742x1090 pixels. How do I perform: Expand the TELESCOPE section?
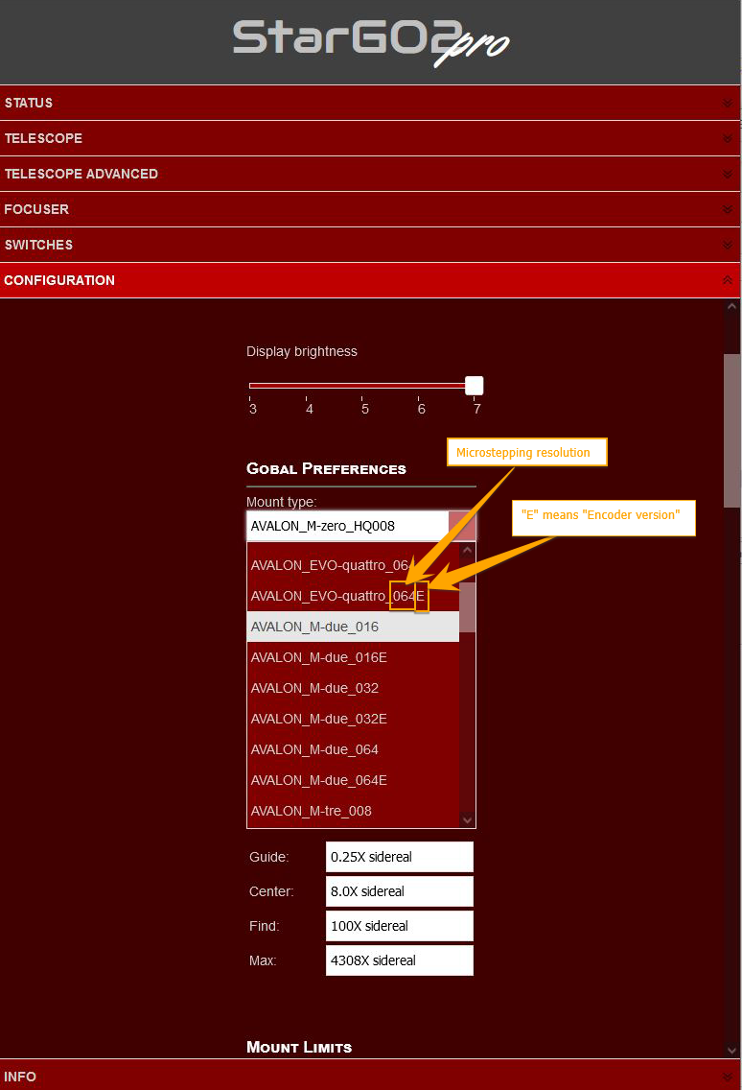click(370, 138)
